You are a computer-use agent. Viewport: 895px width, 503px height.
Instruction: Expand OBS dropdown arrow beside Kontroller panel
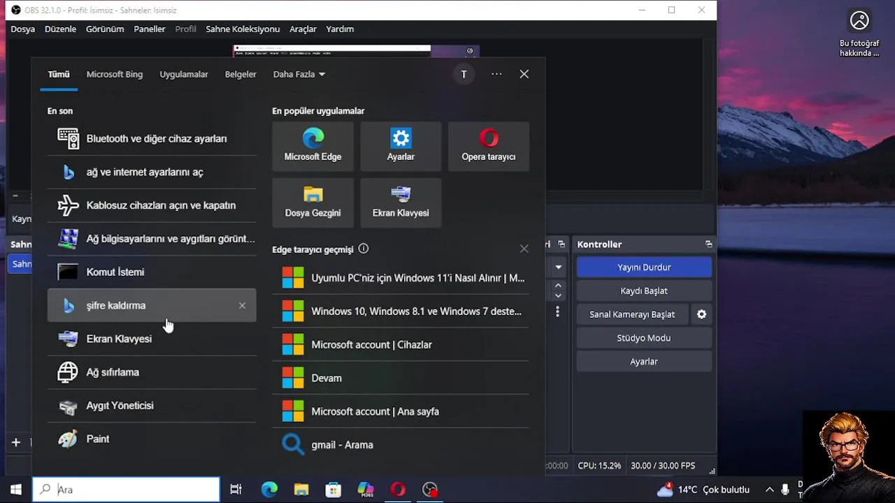pos(558,267)
